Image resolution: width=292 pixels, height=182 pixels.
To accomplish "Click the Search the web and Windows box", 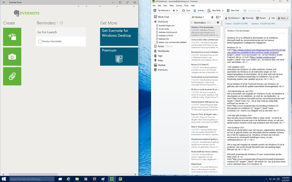I will 32,179.
